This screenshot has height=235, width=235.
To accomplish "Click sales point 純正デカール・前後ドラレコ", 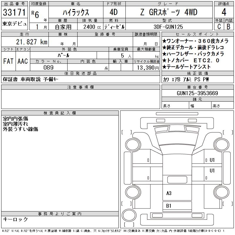I will (193, 48).
